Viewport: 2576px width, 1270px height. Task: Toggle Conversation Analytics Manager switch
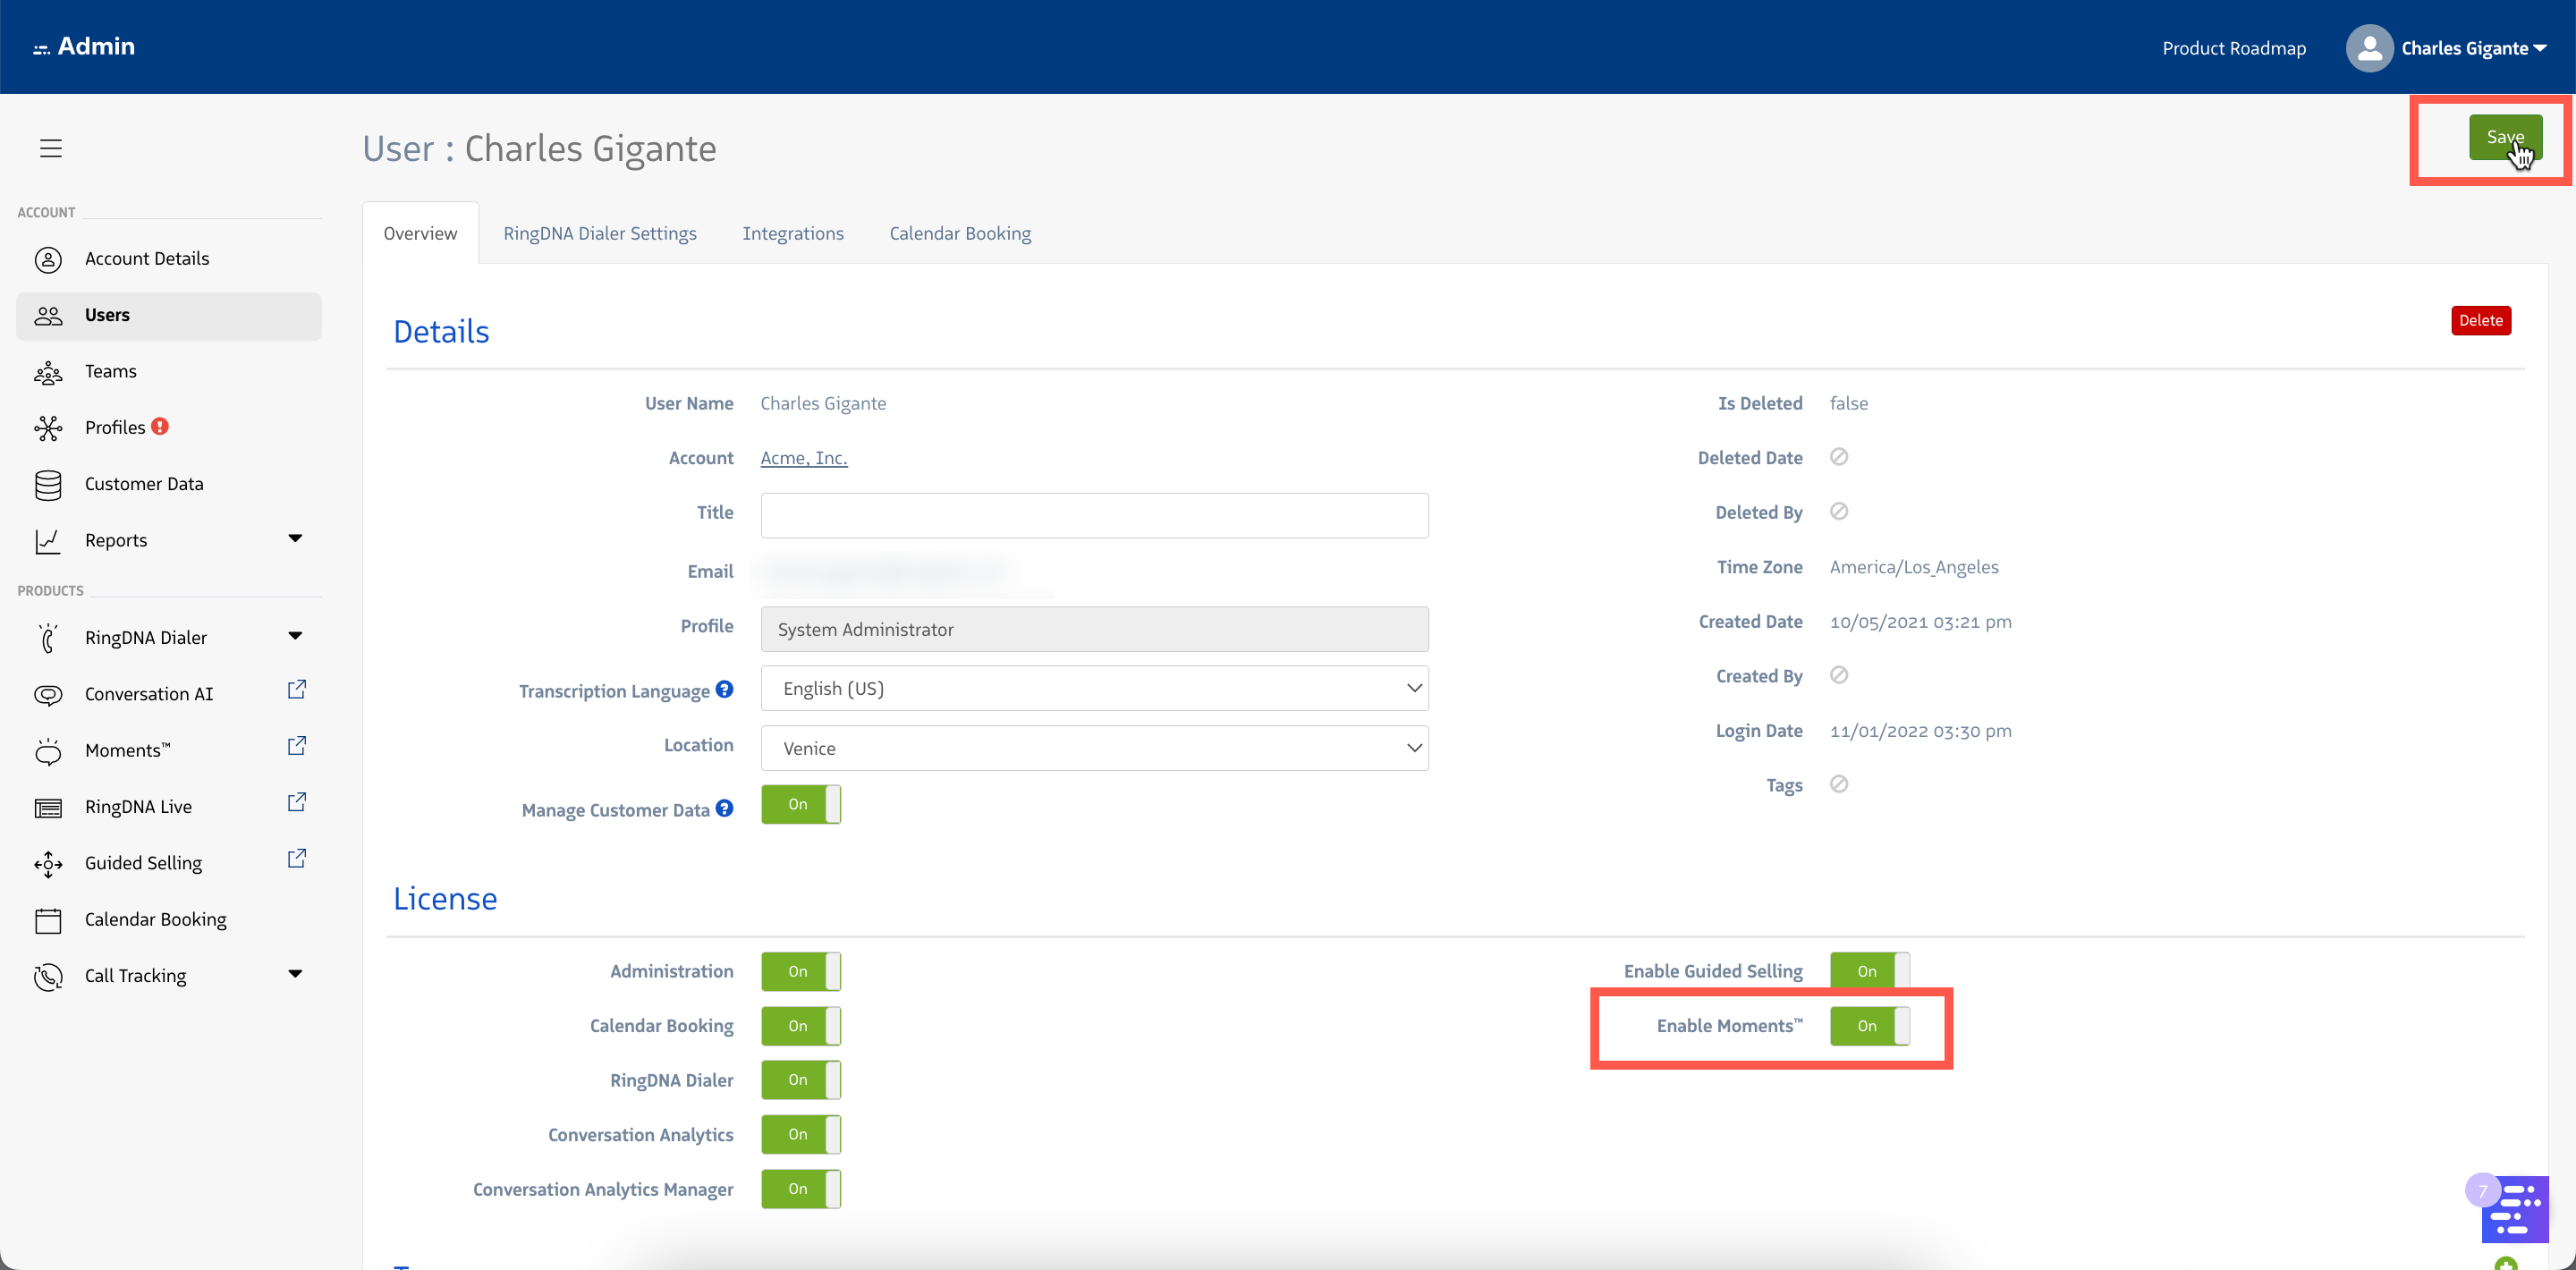click(801, 1189)
